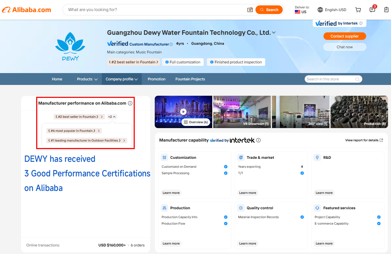Click the DEWY lotus company logo
Screen dimensions: 391x254
(x=70, y=46)
